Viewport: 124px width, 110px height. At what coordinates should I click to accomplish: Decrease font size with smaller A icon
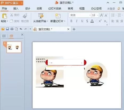coord(106,15)
